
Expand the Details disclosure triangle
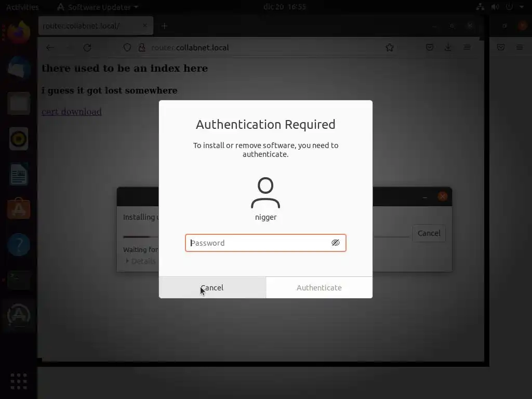(127, 261)
